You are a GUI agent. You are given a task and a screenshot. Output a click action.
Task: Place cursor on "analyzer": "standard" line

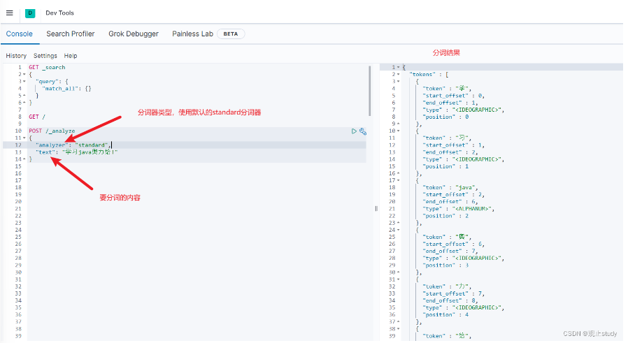click(73, 145)
